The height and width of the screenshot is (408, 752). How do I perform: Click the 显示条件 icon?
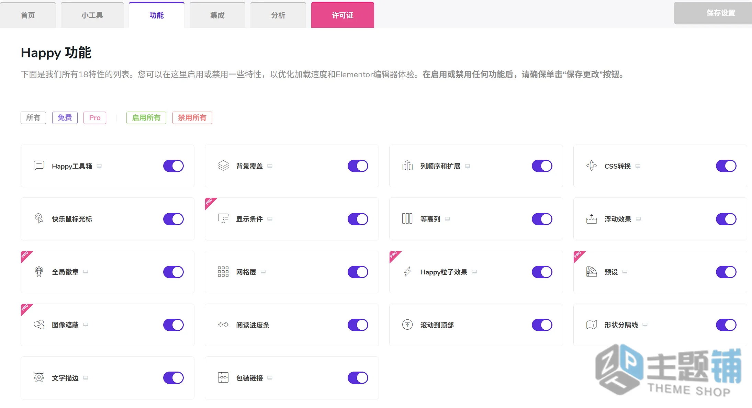point(223,219)
